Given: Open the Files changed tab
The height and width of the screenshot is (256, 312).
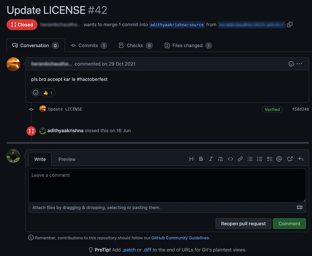Looking at the screenshot, I should coord(188,46).
